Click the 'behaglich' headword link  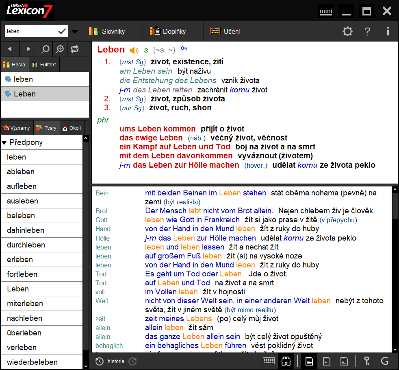[x=109, y=346]
